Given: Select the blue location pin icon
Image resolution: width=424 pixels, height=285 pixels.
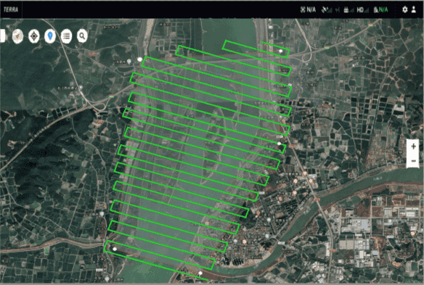Looking at the screenshot, I should 50,36.
